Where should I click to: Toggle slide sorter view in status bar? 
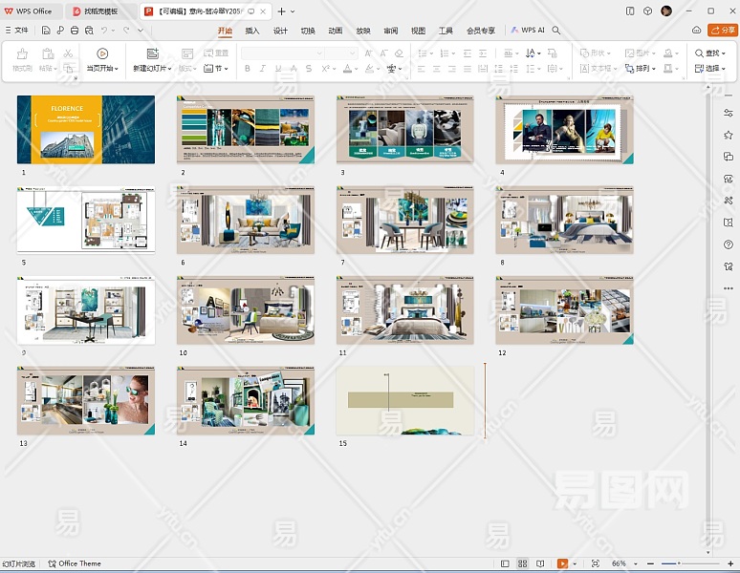coord(523,563)
